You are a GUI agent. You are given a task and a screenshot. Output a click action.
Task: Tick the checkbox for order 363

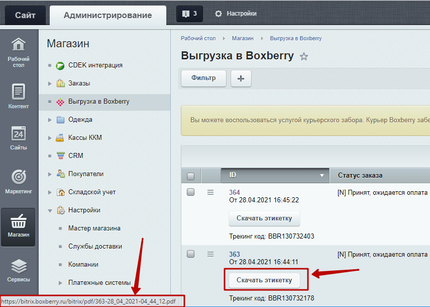coord(191,254)
